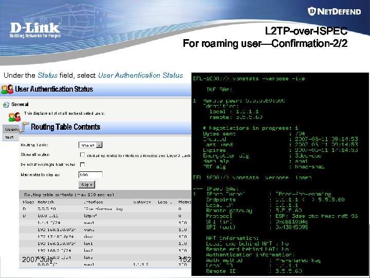Click the Gateway column header
The width and height of the screenshot is (370, 278).
(142, 202)
